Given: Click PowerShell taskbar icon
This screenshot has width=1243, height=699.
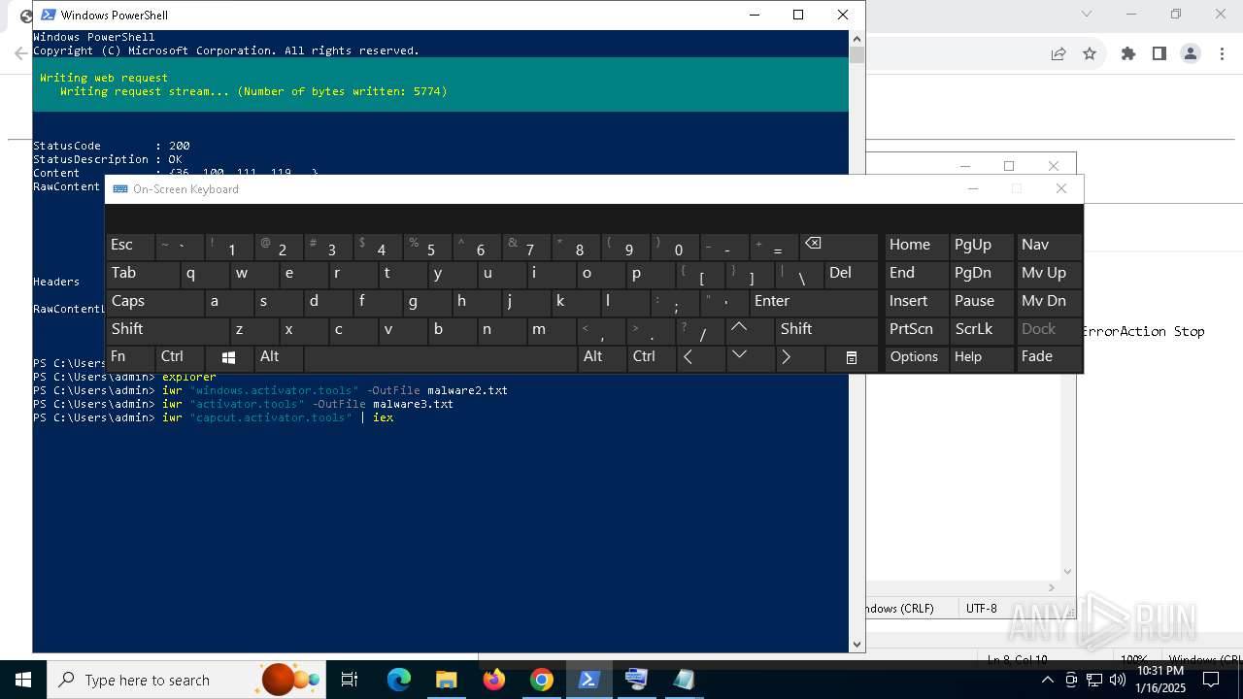Looking at the screenshot, I should 588,680.
